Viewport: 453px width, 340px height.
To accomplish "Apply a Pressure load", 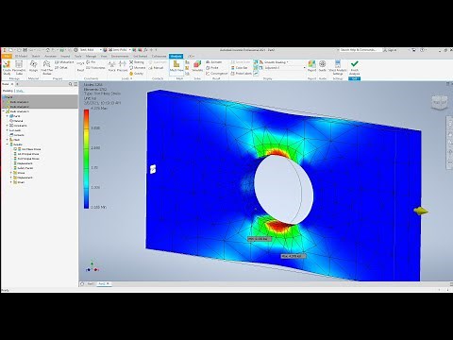I will point(122,67).
